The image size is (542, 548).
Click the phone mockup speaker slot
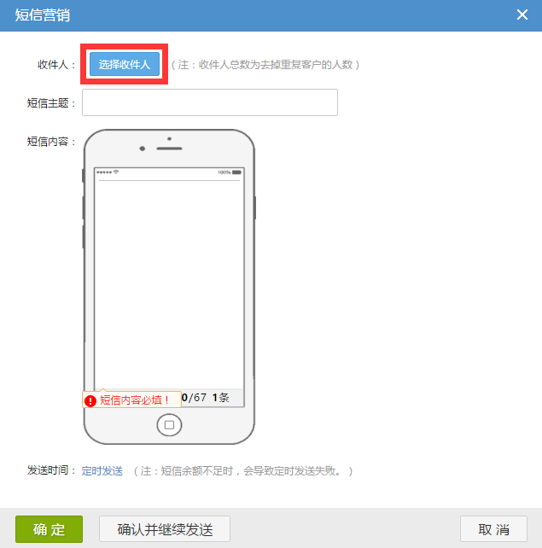[169, 149]
